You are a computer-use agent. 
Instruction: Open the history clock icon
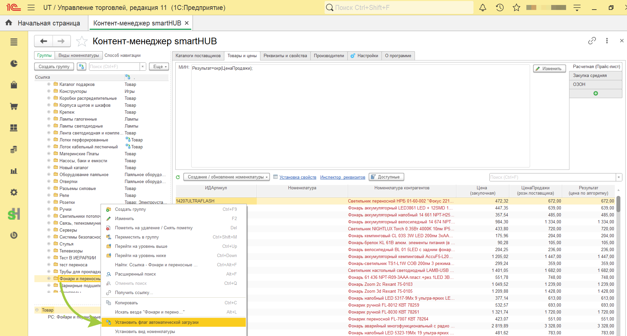click(500, 8)
